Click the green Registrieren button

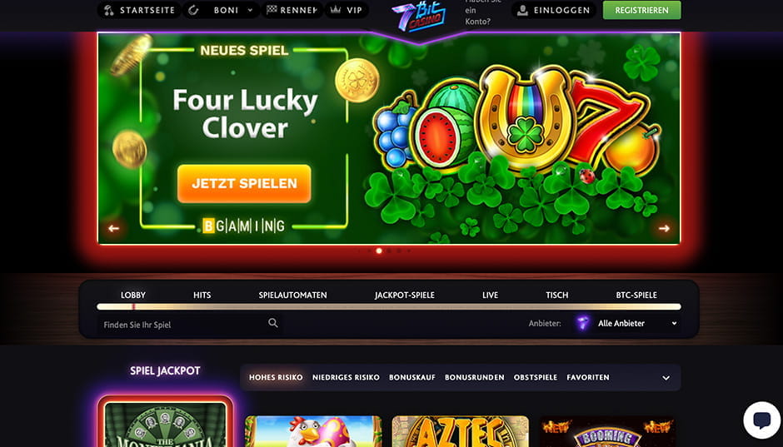coord(641,10)
